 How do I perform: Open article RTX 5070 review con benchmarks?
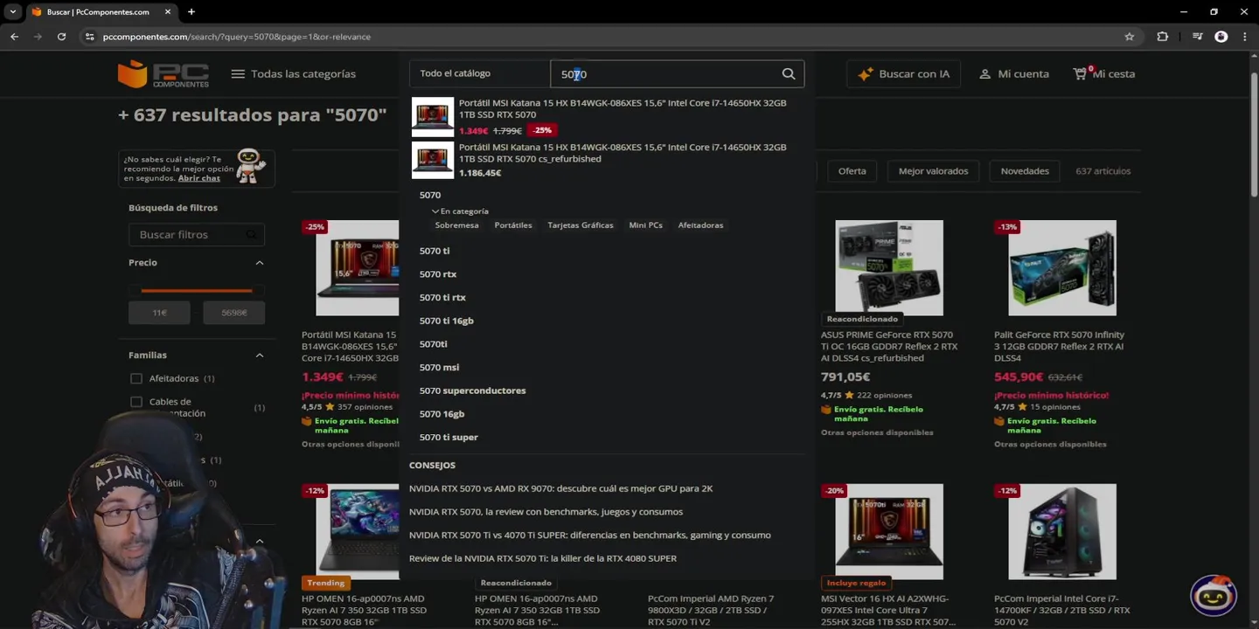click(546, 512)
